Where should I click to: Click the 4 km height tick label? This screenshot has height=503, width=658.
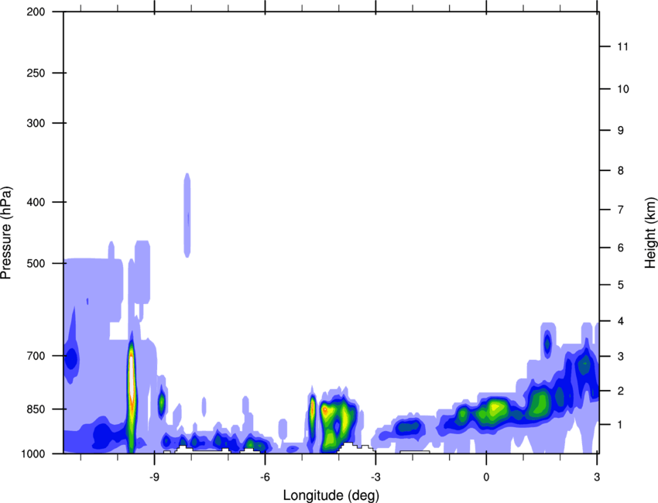point(621,321)
